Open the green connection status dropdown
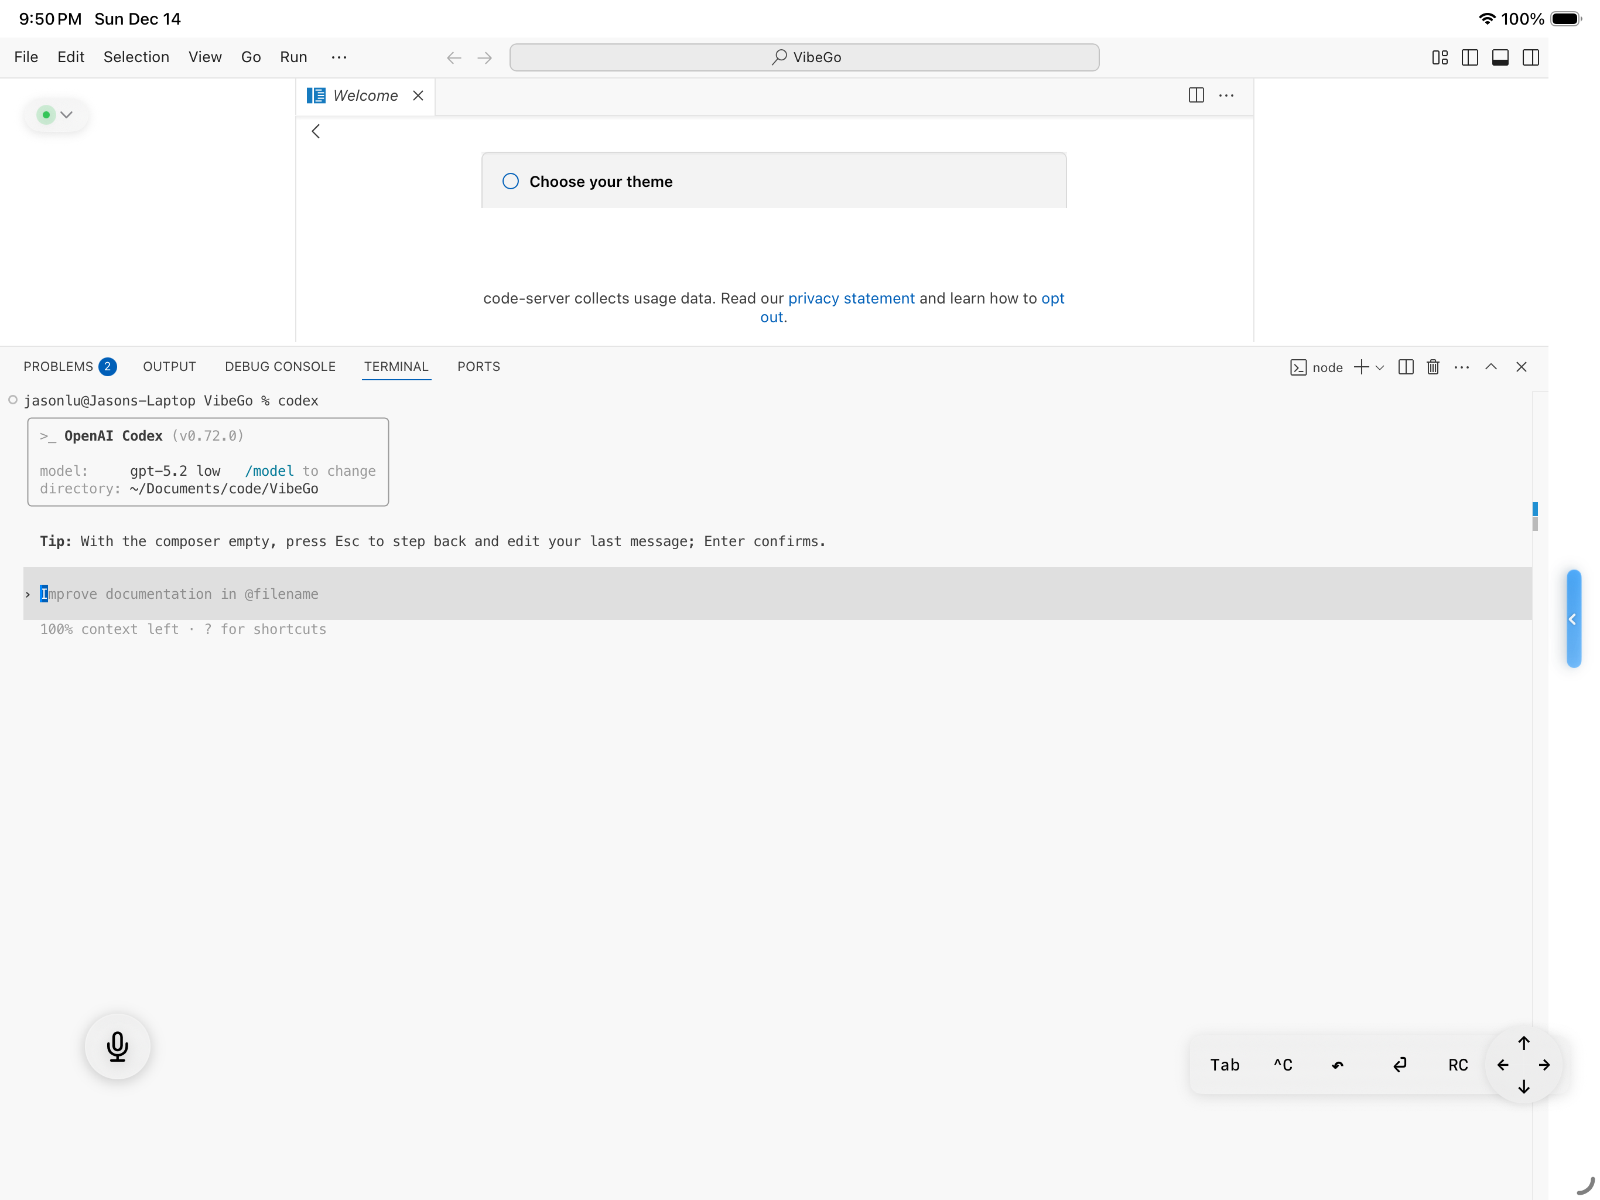This screenshot has width=1600, height=1200. (56, 114)
